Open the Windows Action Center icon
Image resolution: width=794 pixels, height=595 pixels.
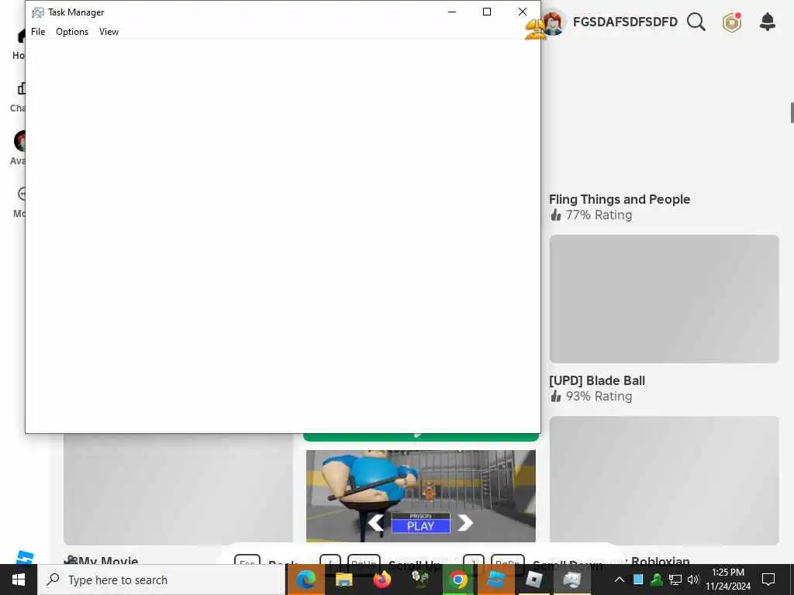(768, 580)
